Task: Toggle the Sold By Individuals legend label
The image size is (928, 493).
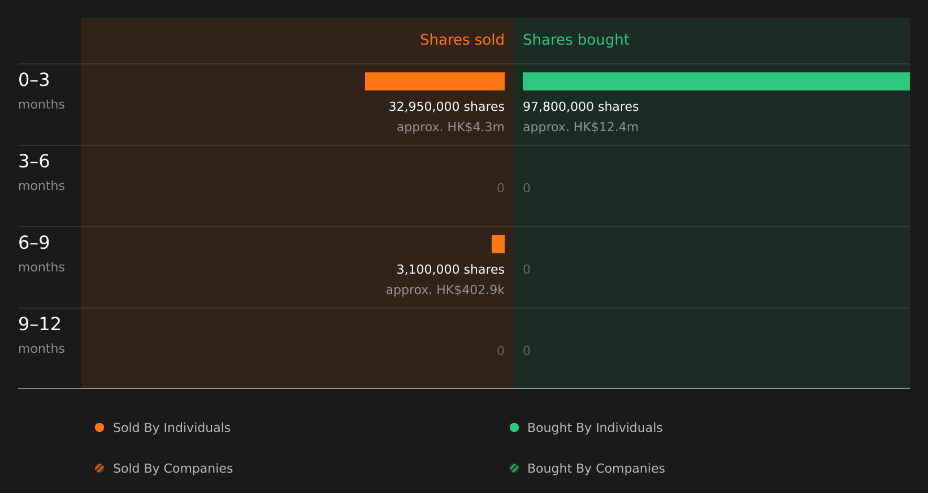Action: coord(172,428)
